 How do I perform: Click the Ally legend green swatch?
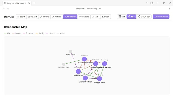point(5,33)
